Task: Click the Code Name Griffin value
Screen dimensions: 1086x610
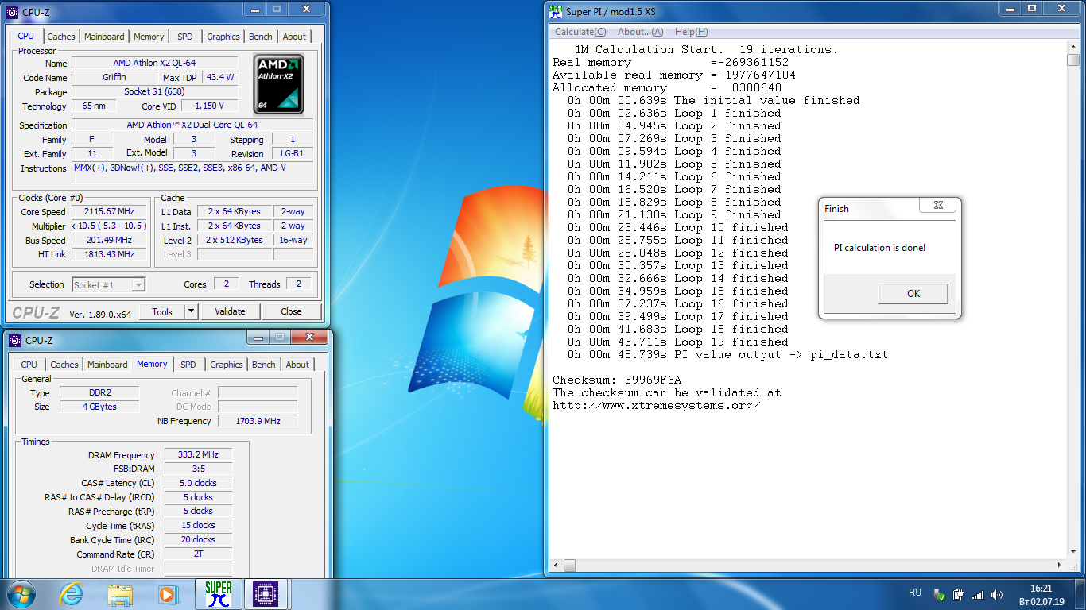Action: 114,77
